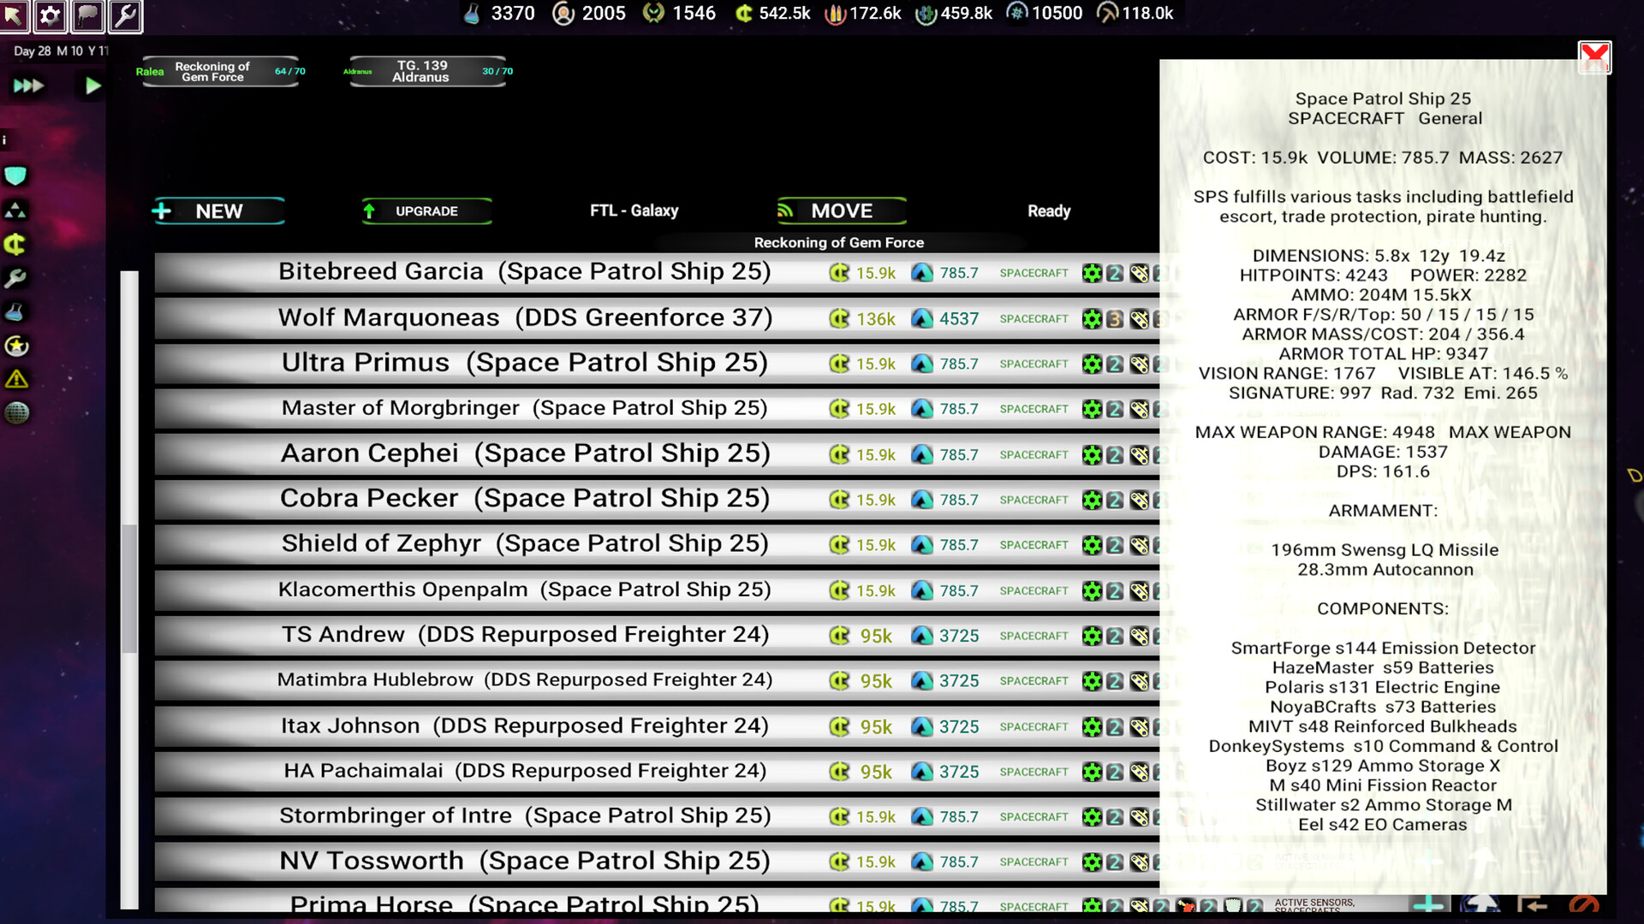Click the NEW button

tap(218, 211)
